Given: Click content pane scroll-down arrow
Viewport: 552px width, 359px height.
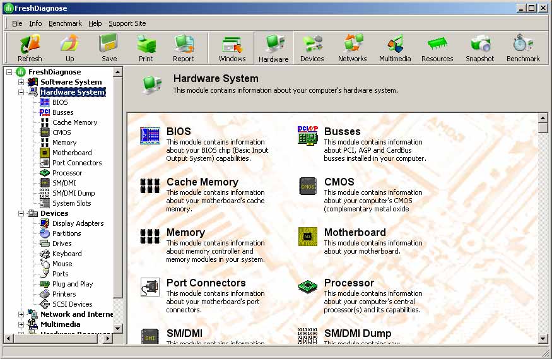Looking at the screenshot, I should tap(543, 339).
